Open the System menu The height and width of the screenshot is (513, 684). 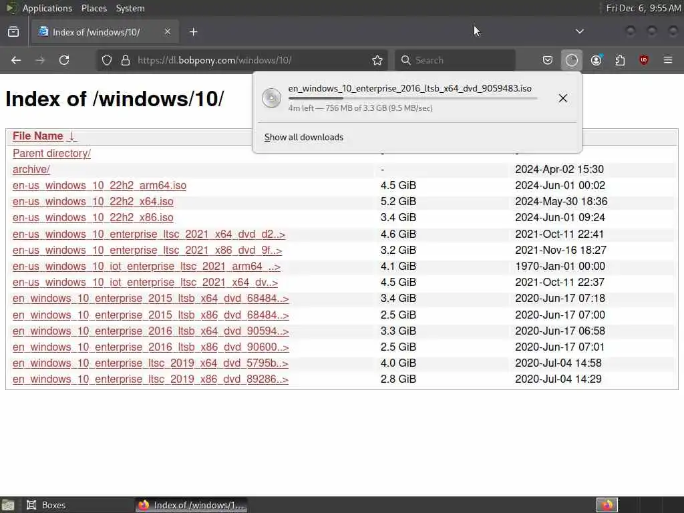130,8
